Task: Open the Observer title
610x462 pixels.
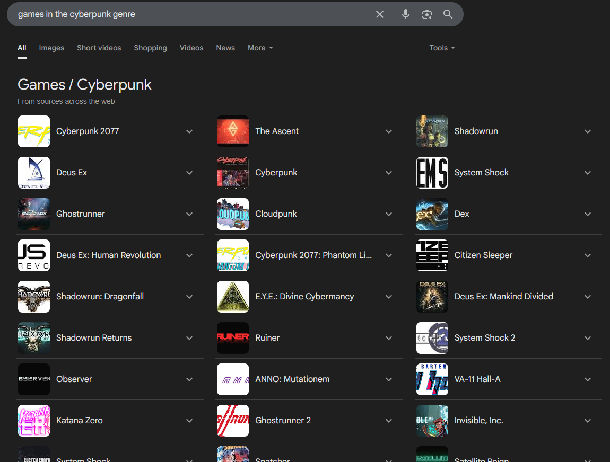Action: [x=74, y=379]
